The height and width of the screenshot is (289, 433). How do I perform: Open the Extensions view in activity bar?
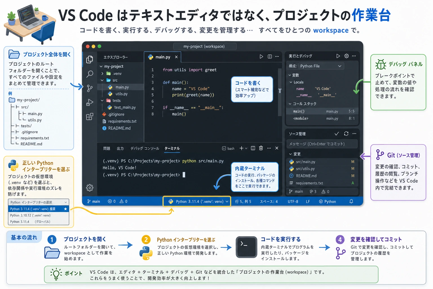(90, 117)
